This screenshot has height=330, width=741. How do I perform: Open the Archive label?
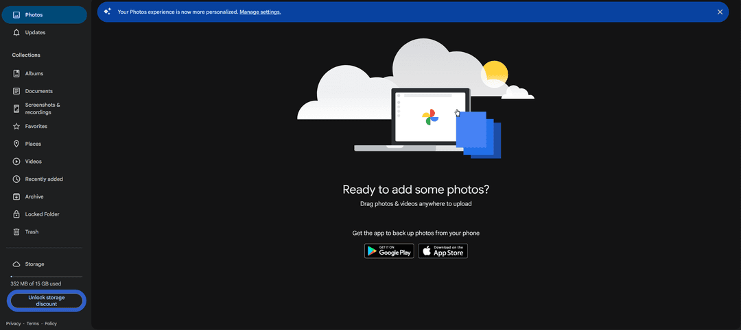pyautogui.click(x=34, y=196)
